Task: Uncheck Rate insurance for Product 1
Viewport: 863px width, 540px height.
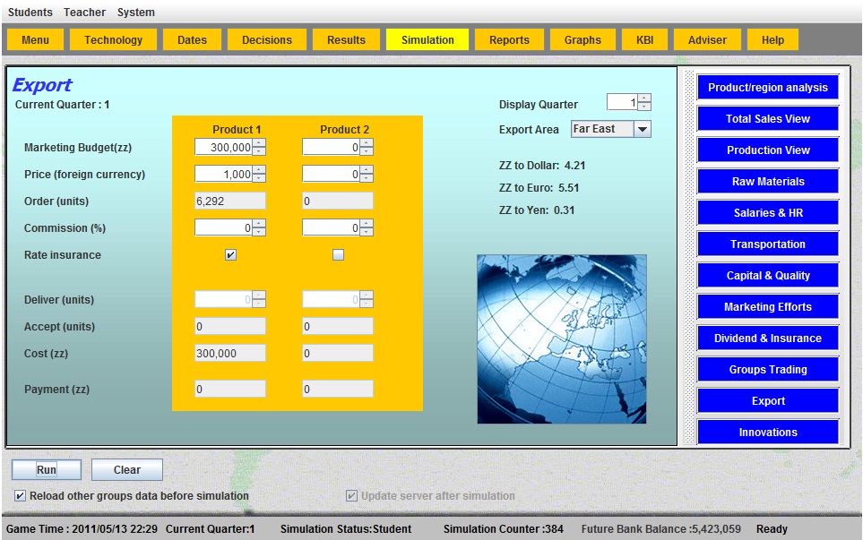Action: [230, 255]
